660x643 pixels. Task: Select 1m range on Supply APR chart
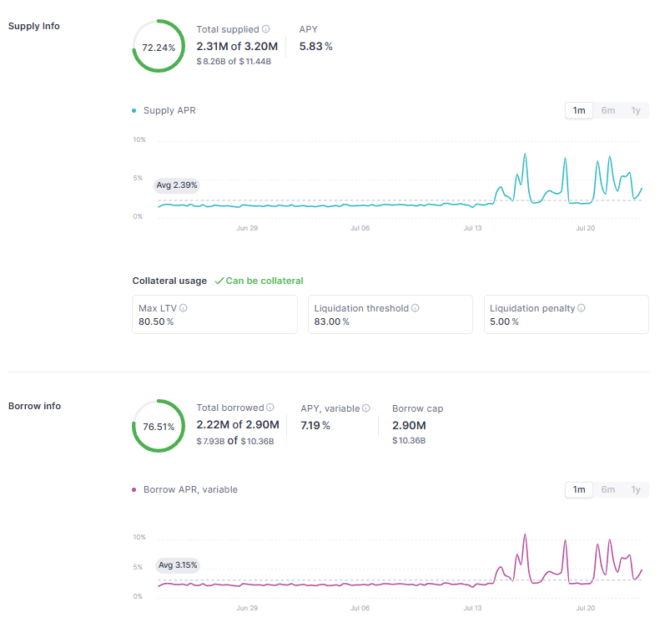[x=578, y=110]
